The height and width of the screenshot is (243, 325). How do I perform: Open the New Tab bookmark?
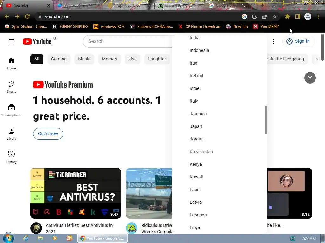click(237, 27)
